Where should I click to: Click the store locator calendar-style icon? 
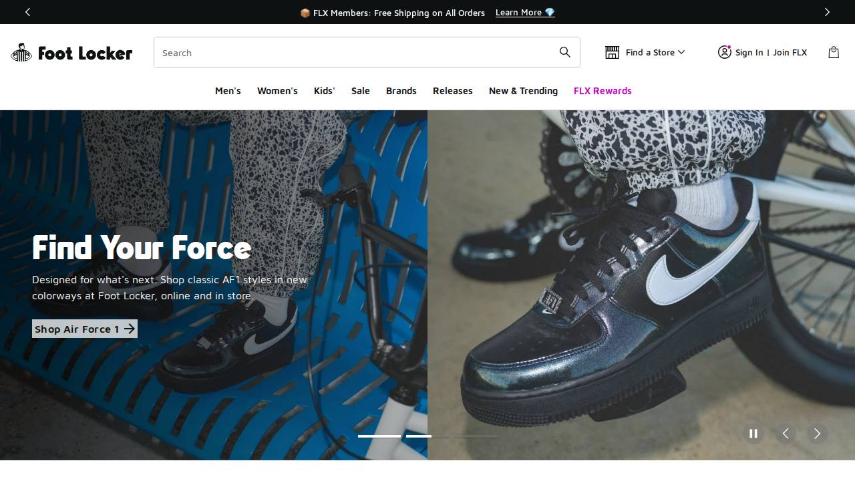(612, 52)
